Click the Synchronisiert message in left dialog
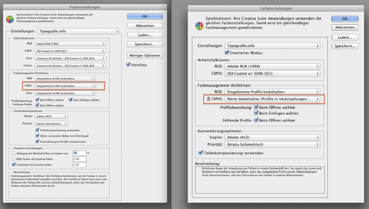The width and height of the screenshot is (369, 209). click(x=55, y=18)
